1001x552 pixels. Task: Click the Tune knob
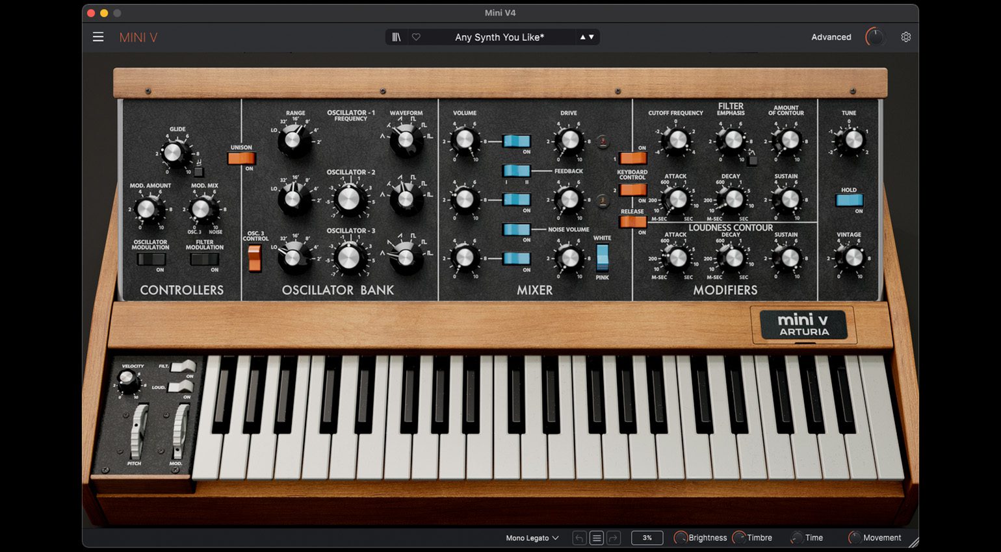[853, 139]
